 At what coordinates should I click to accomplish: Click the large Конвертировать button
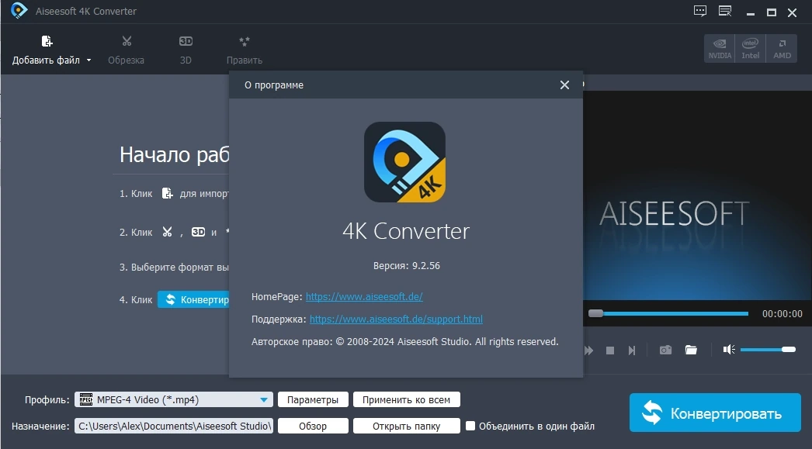tap(715, 413)
